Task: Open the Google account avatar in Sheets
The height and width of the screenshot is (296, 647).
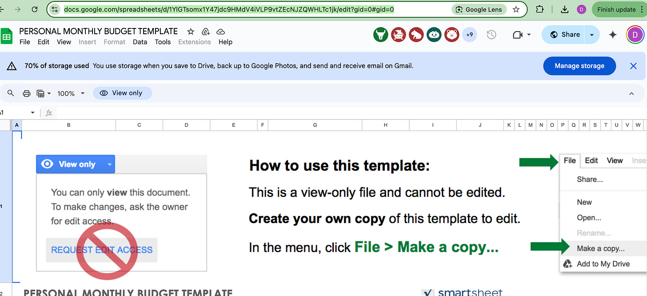Action: click(635, 35)
